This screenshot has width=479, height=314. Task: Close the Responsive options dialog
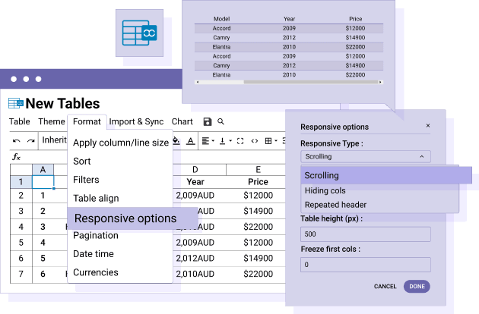click(427, 126)
